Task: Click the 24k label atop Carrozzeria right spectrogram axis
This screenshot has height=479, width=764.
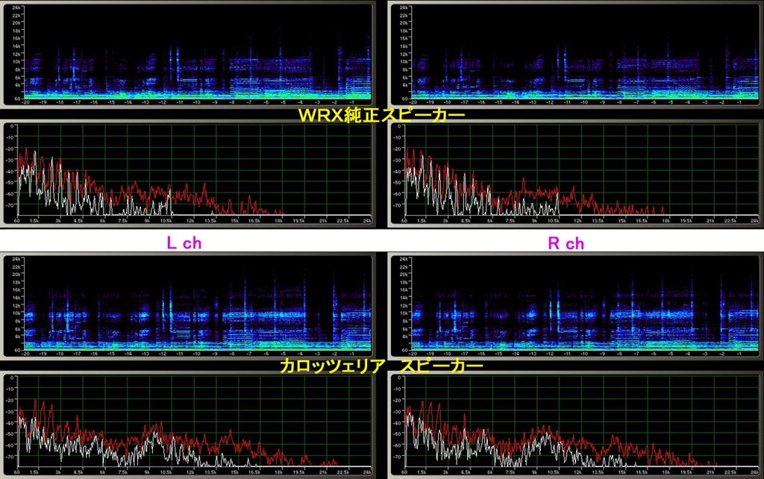Action: click(404, 259)
